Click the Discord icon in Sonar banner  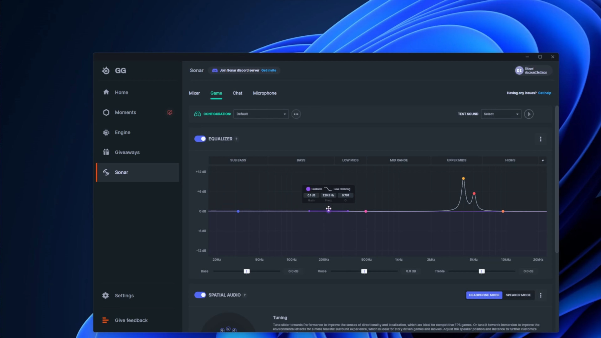point(215,70)
